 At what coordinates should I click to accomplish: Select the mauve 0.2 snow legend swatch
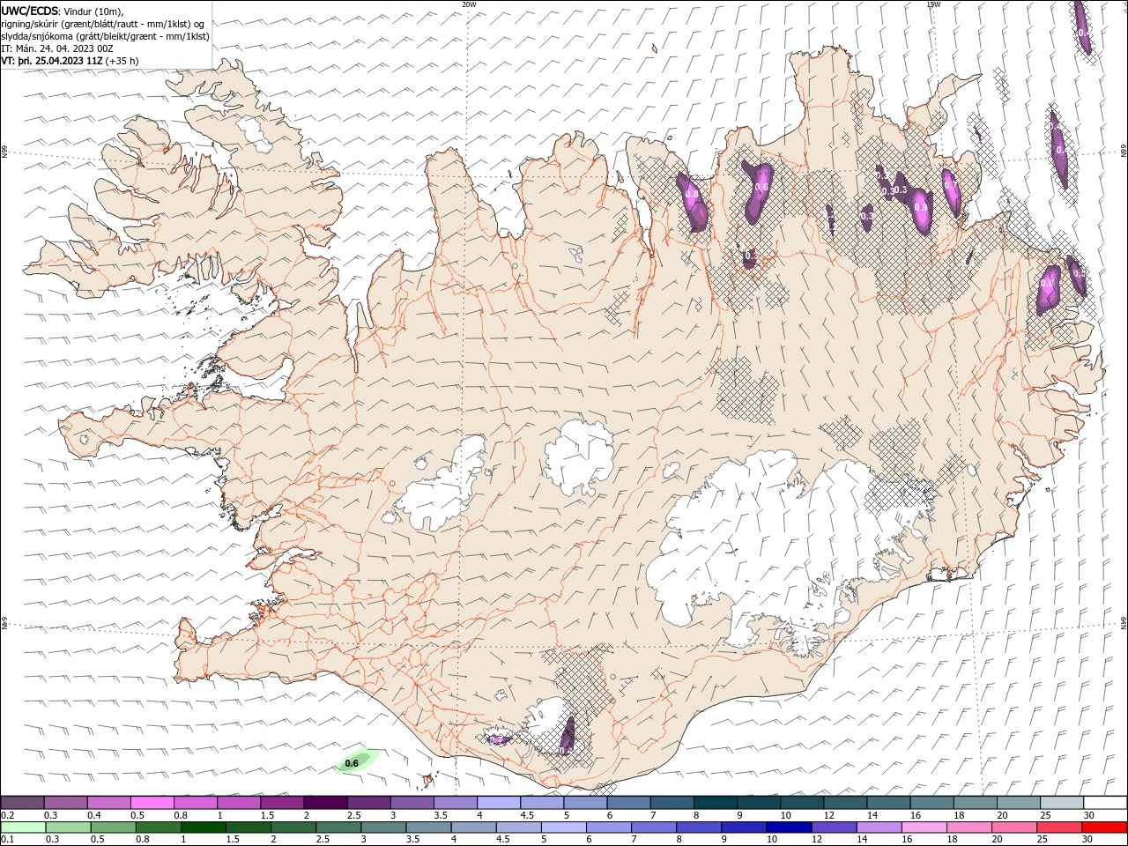22,802
